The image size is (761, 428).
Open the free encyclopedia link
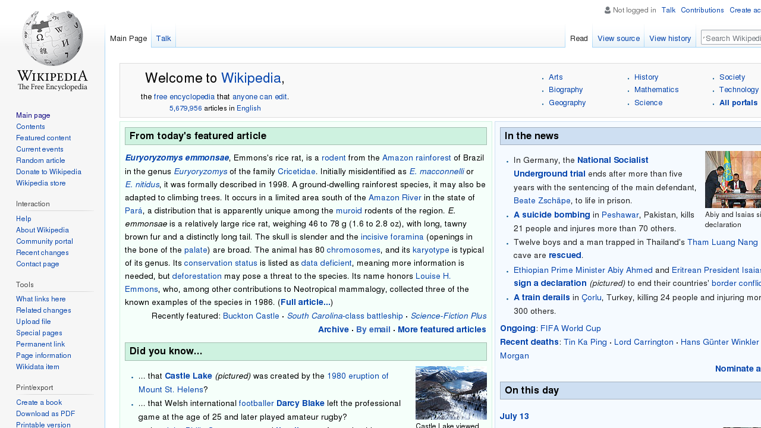pyautogui.click(x=184, y=96)
